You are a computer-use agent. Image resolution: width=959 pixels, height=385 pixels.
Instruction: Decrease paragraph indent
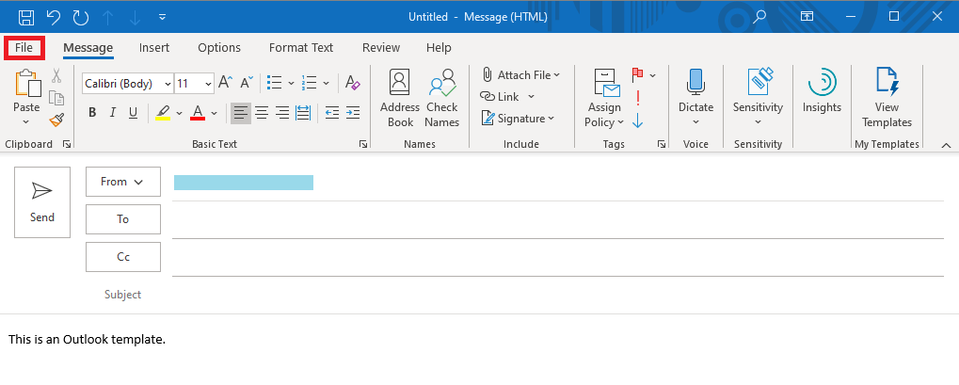[x=332, y=113]
